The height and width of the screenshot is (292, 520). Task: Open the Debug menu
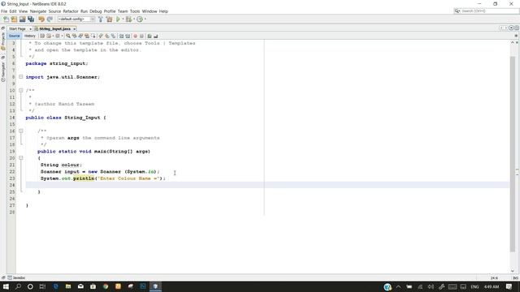(96, 11)
